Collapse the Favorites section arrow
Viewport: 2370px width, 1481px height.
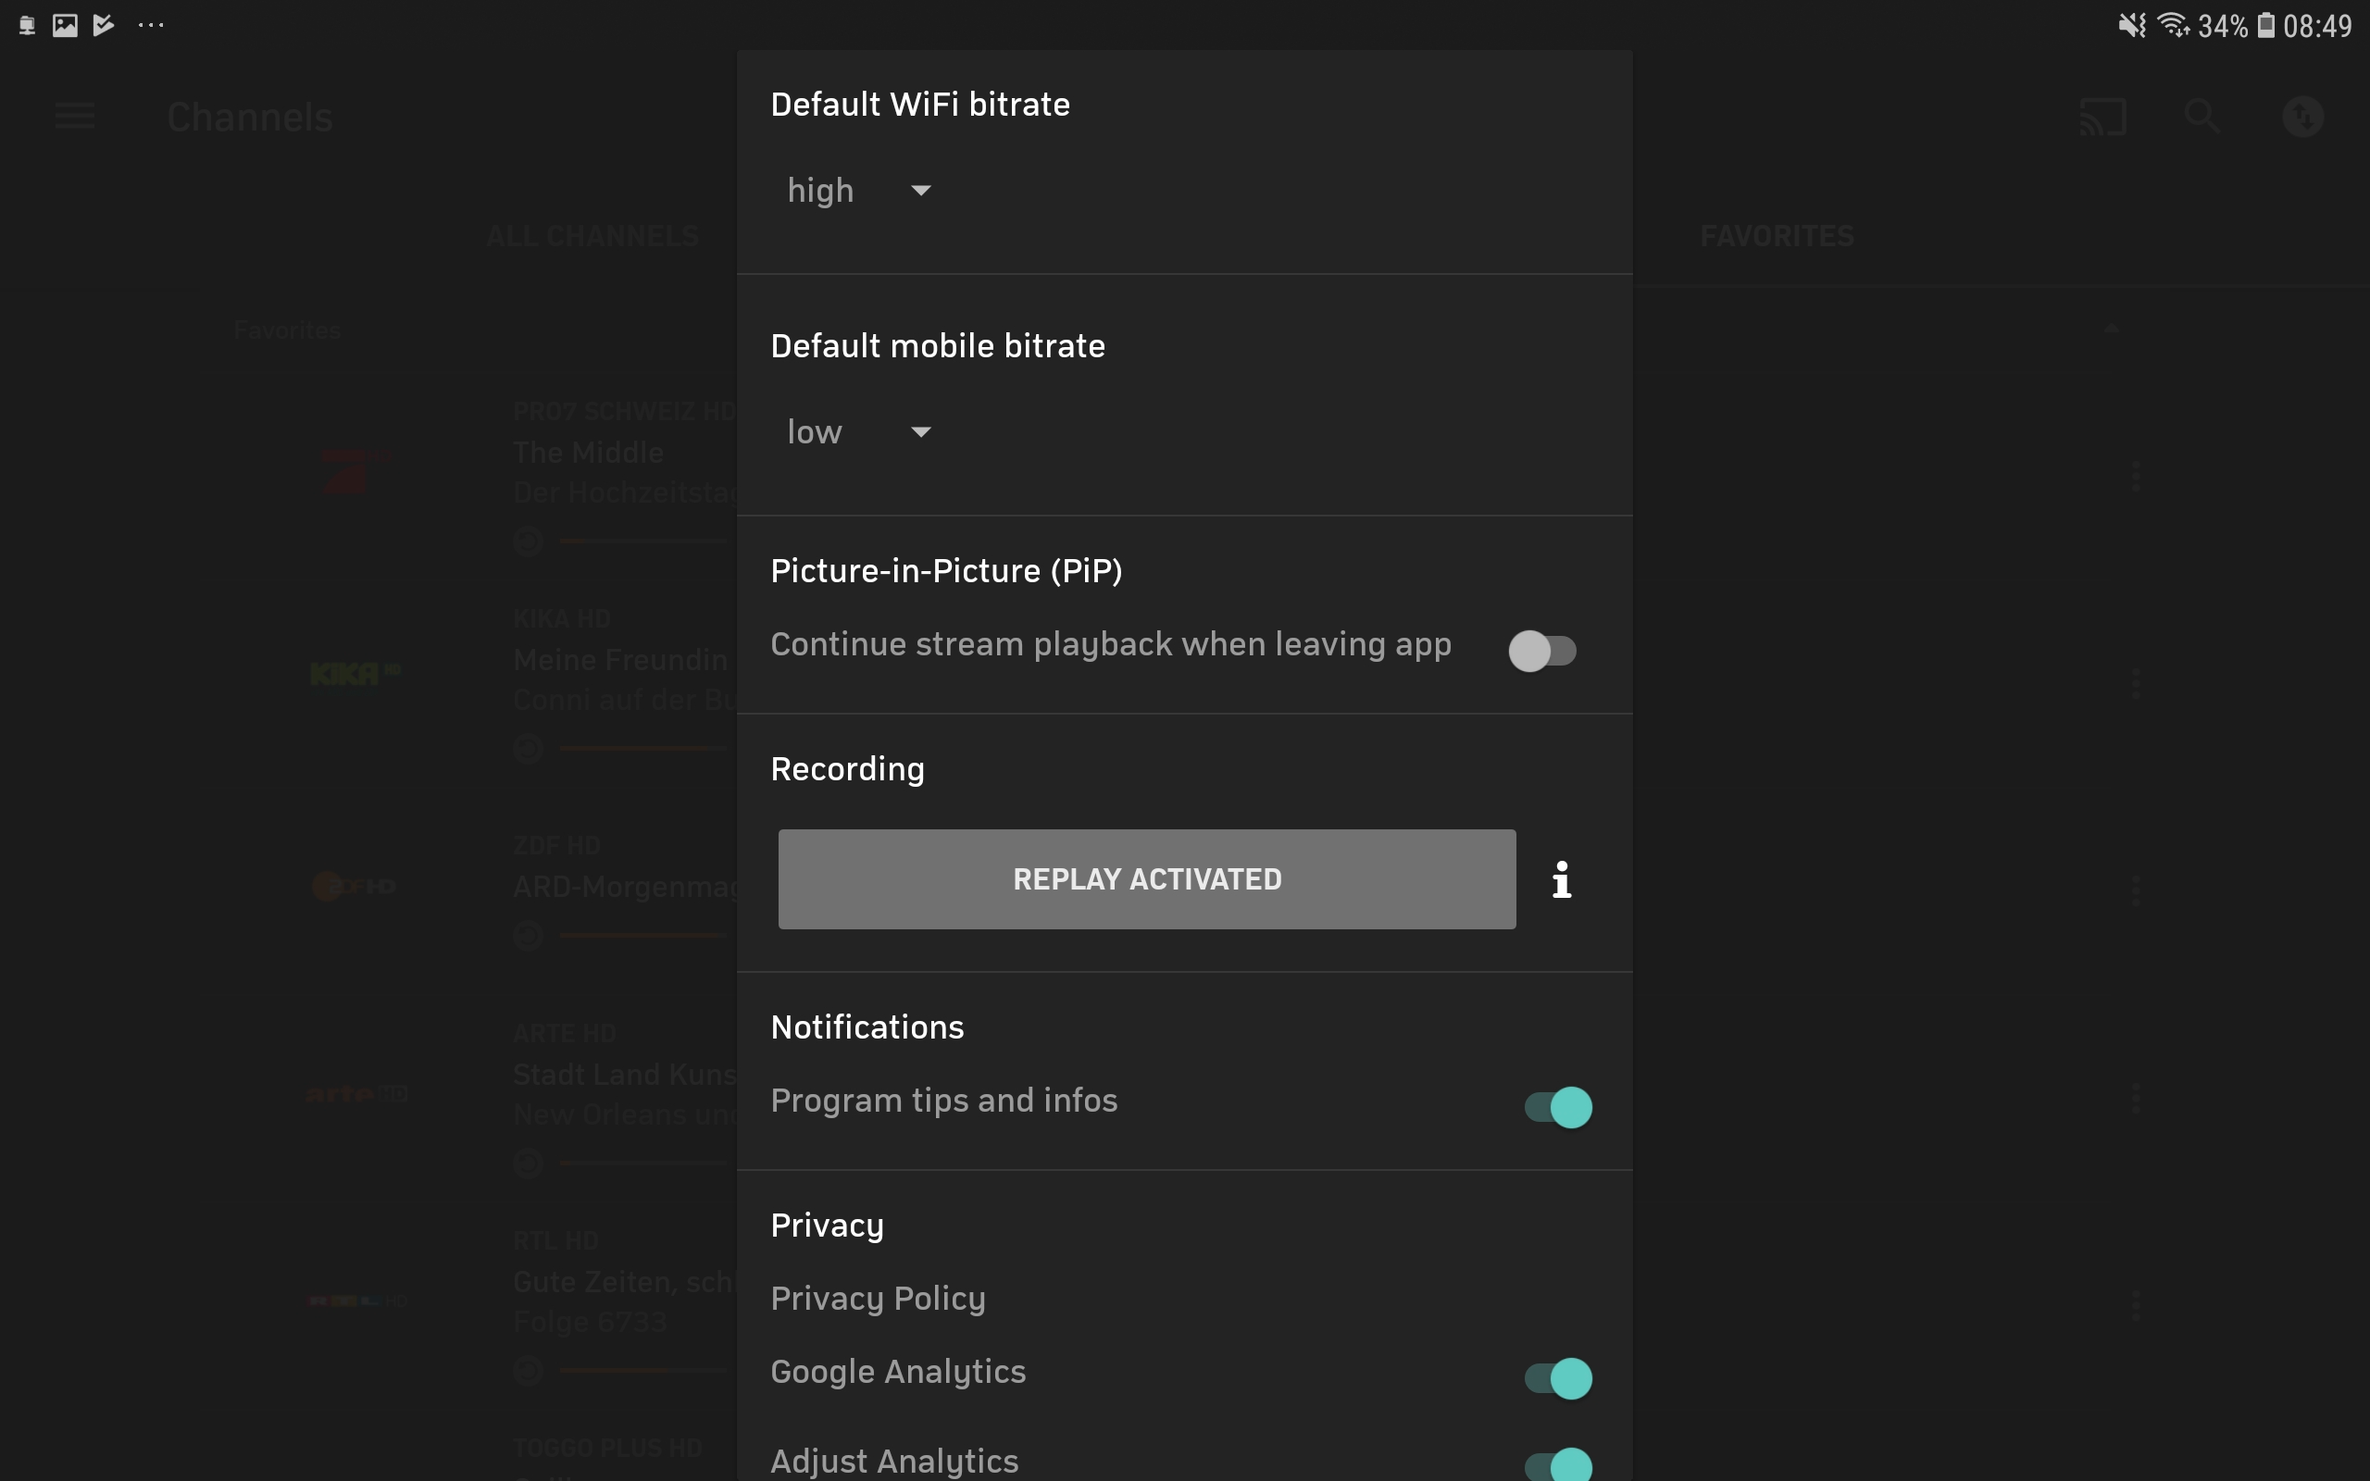pyautogui.click(x=2112, y=330)
